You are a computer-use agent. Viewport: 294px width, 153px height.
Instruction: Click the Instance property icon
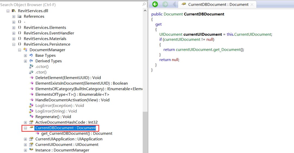[x=31, y=150]
